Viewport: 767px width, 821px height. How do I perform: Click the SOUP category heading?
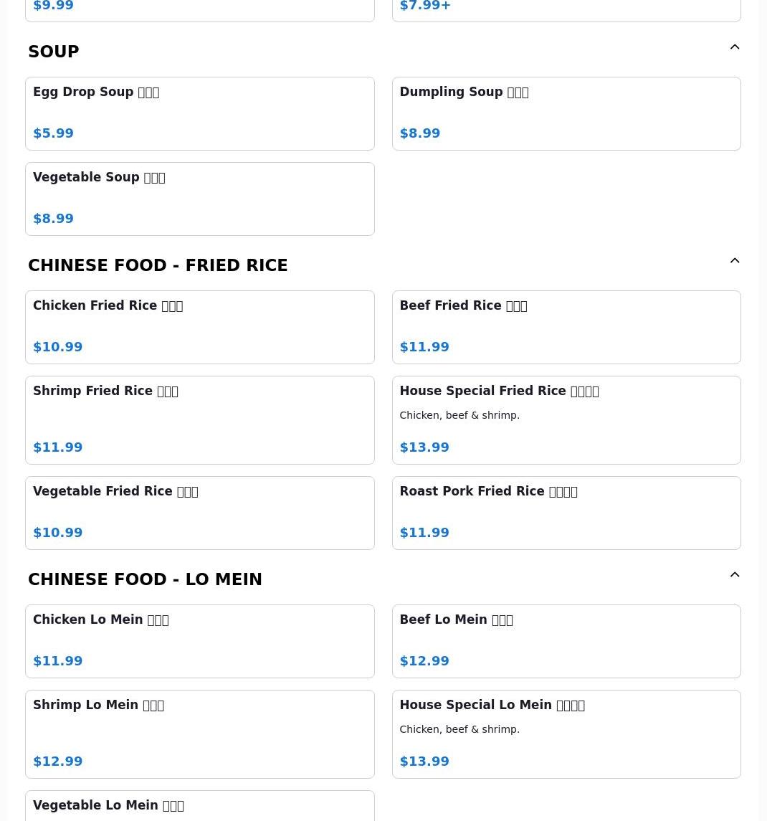coord(54,52)
